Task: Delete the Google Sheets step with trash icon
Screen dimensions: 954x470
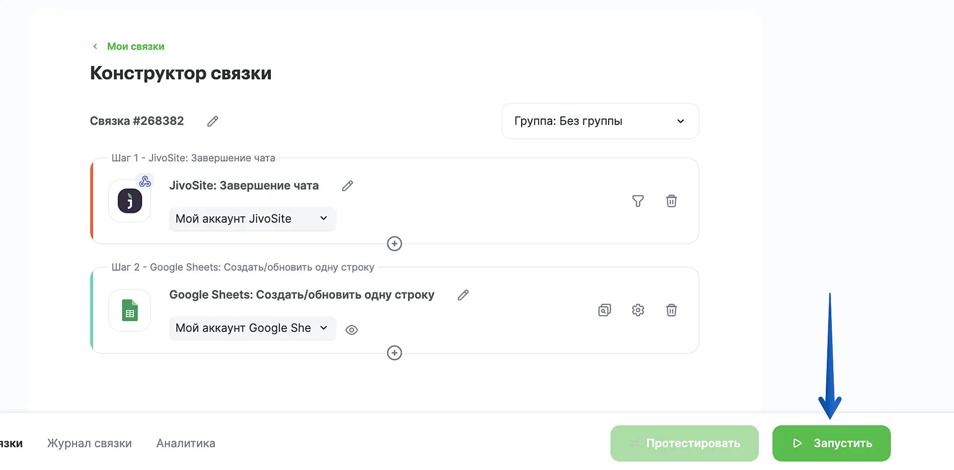Action: click(x=671, y=310)
